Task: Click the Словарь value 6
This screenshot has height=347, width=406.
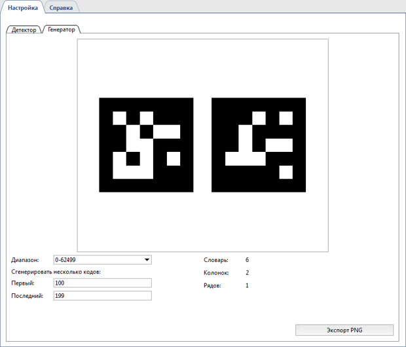Action: (x=247, y=260)
